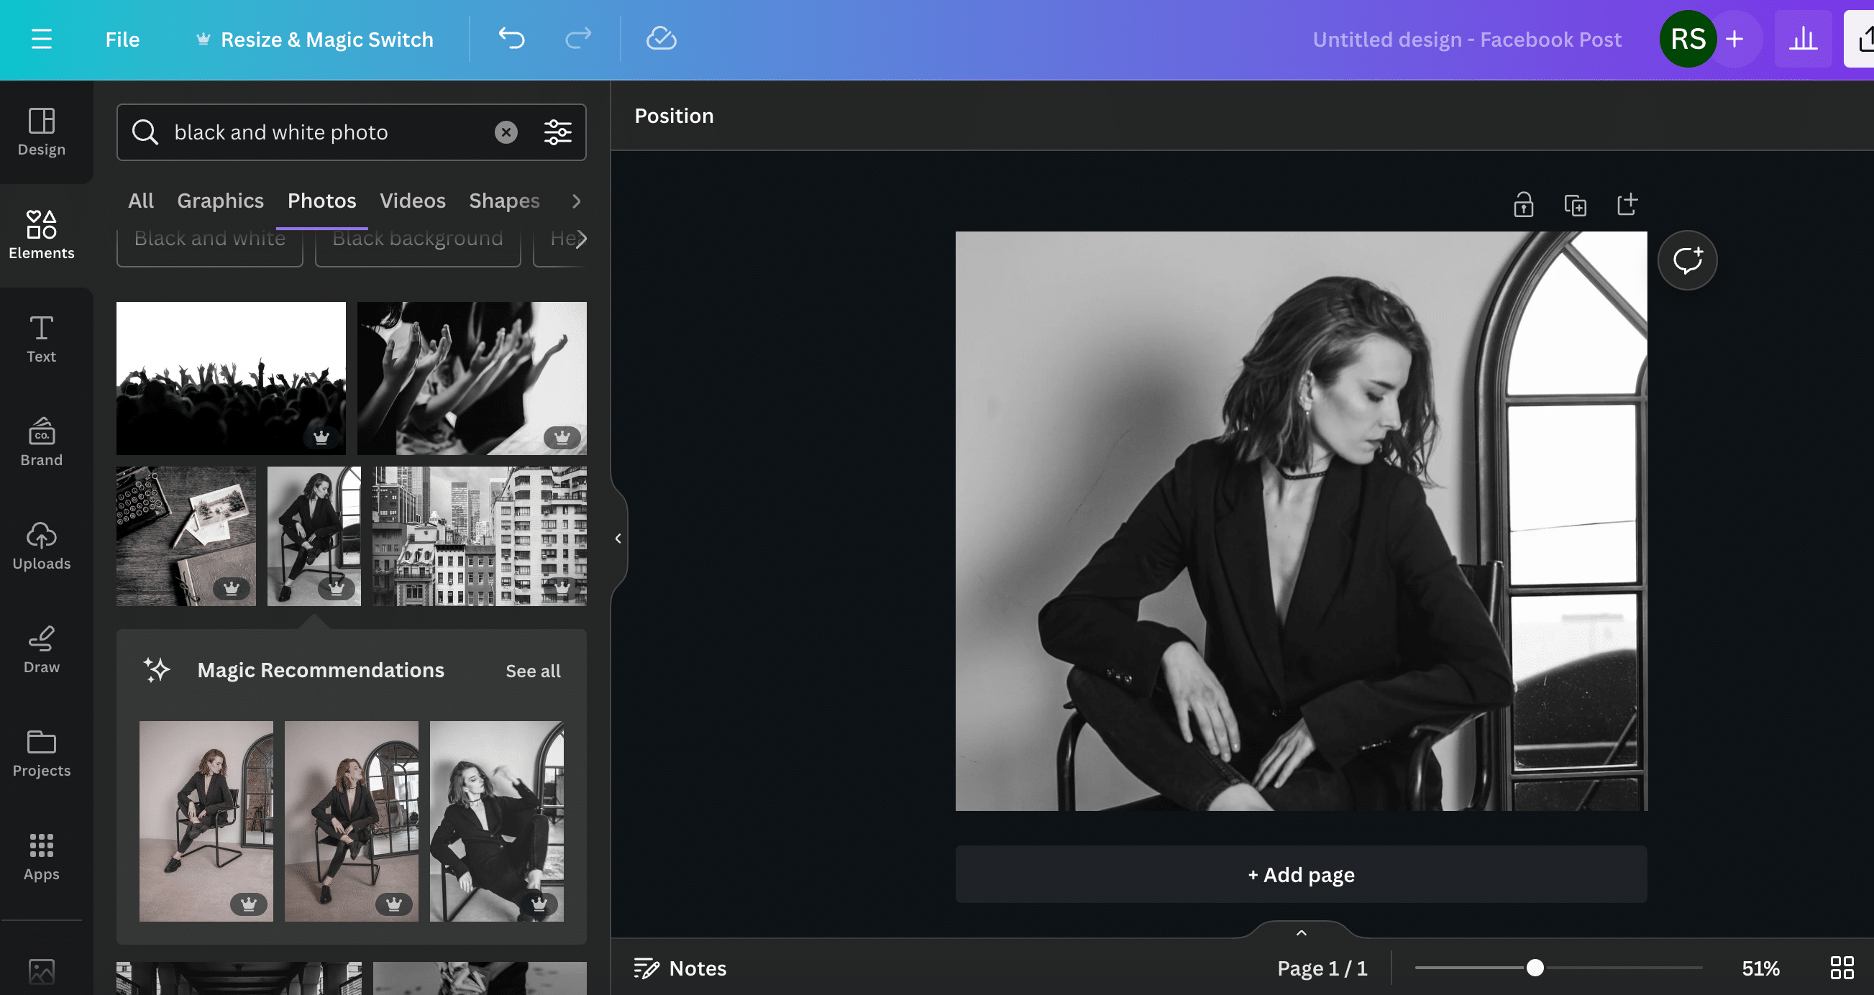The height and width of the screenshot is (995, 1874).
Task: Open search filter options
Action: 558,132
